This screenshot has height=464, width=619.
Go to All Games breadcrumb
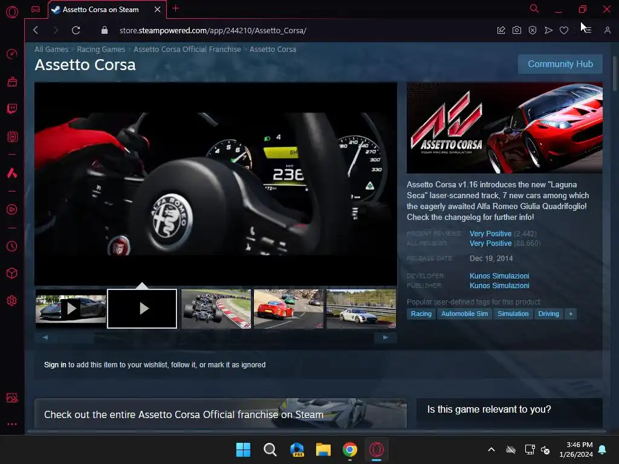coord(51,50)
